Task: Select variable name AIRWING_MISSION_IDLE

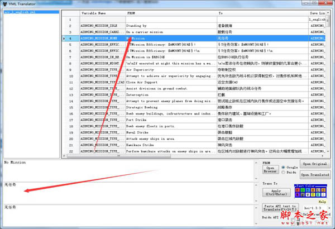Action: point(103,26)
